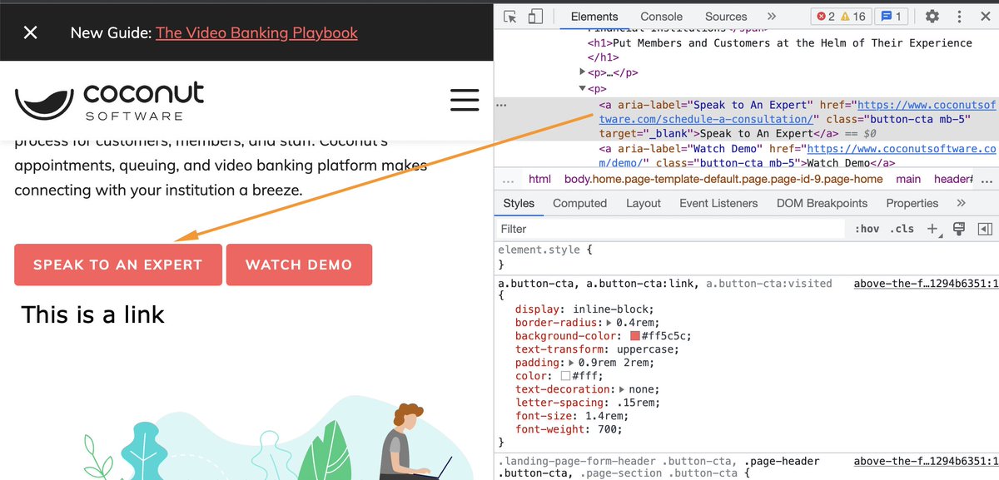This screenshot has height=480, width=999.
Task: Open the Computed tab
Action: pyautogui.click(x=580, y=203)
